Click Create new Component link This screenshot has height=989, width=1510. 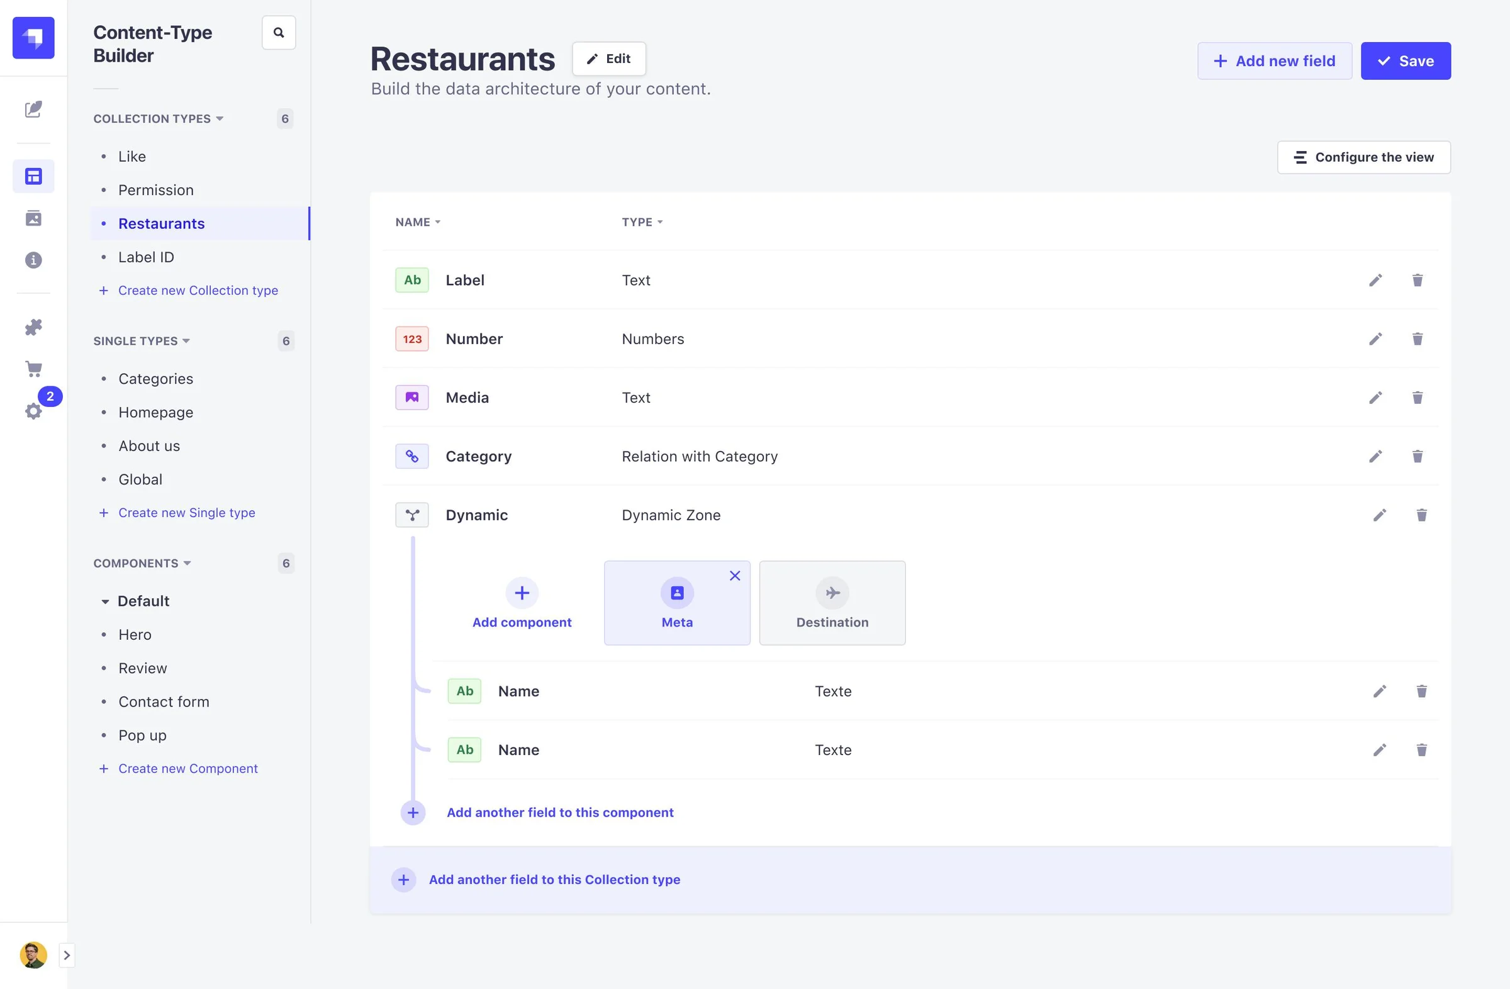pos(178,769)
